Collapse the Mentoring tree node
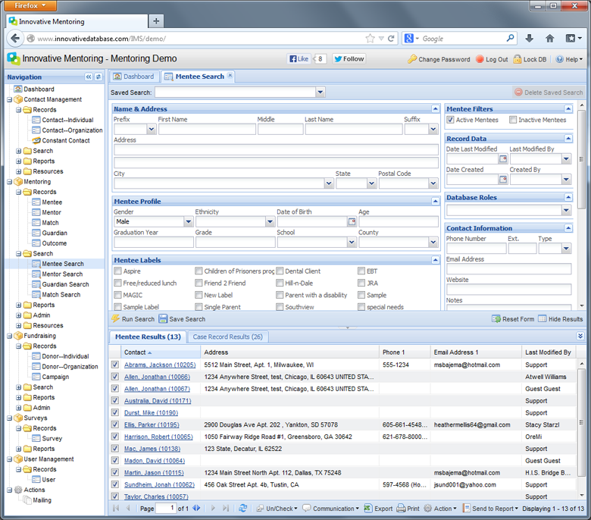This screenshot has width=591, height=520. (9, 182)
